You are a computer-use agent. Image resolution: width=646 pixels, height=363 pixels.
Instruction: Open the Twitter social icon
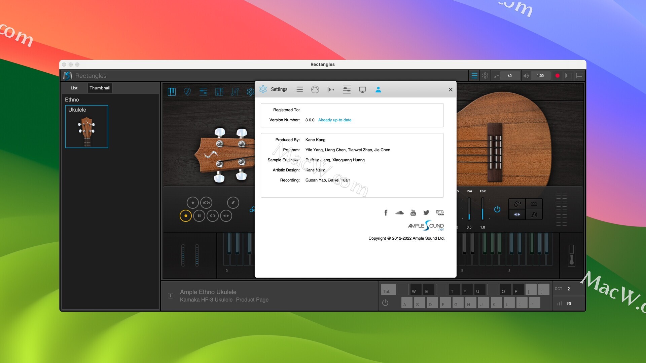pyautogui.click(x=426, y=212)
